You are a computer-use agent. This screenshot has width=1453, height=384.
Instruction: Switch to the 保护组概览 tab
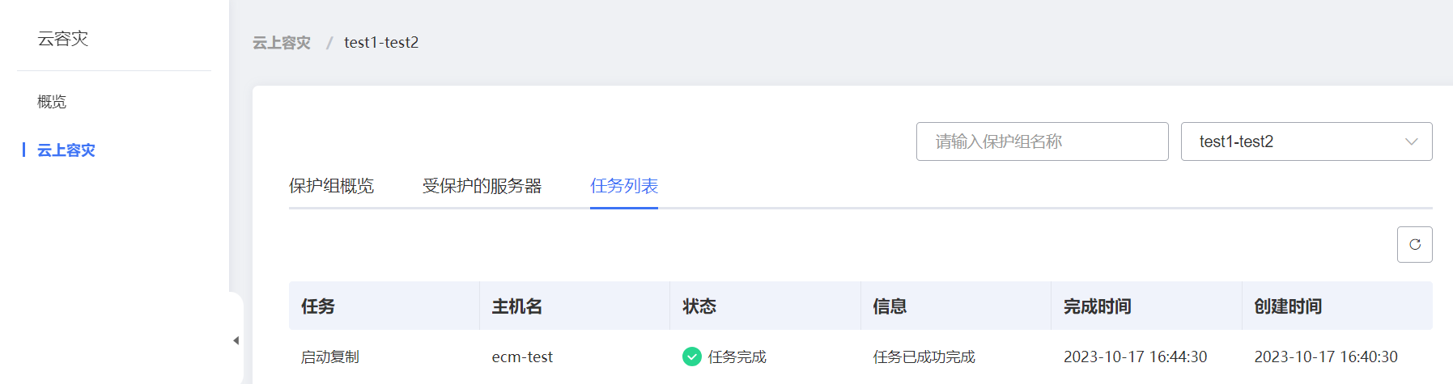tap(331, 186)
